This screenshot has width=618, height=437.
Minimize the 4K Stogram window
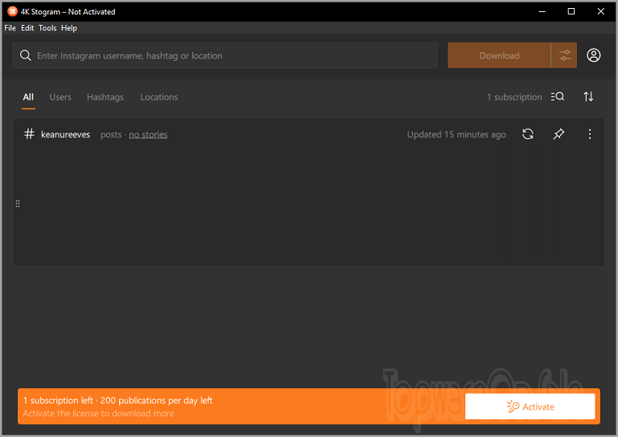coord(542,11)
